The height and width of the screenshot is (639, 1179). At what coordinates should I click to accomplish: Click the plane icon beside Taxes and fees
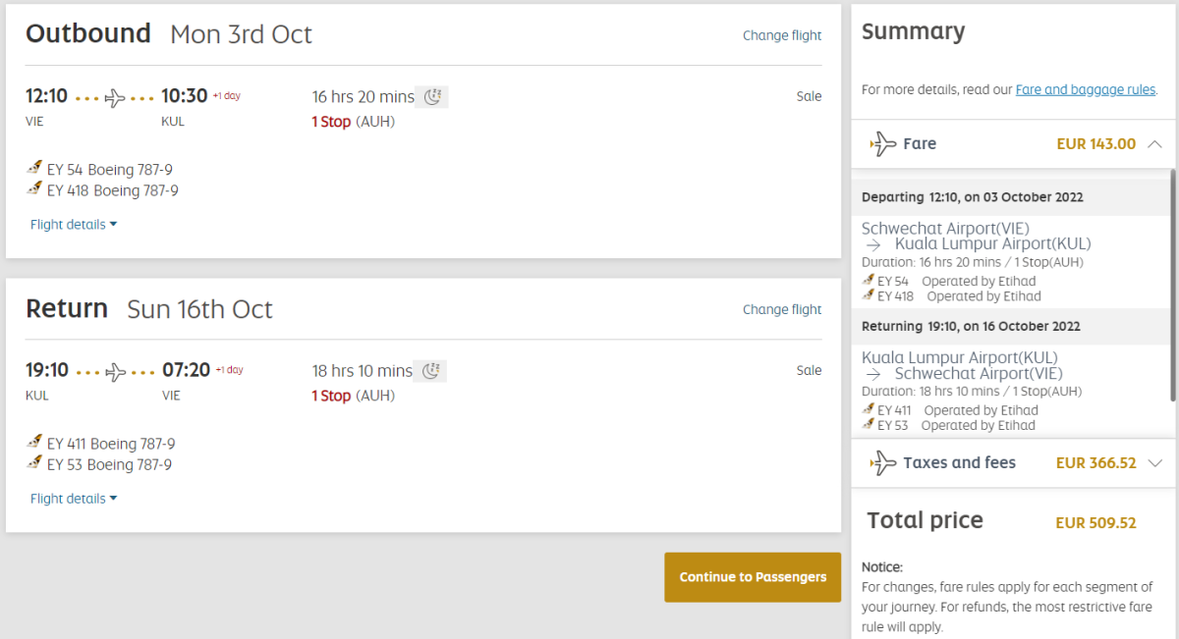(x=883, y=462)
